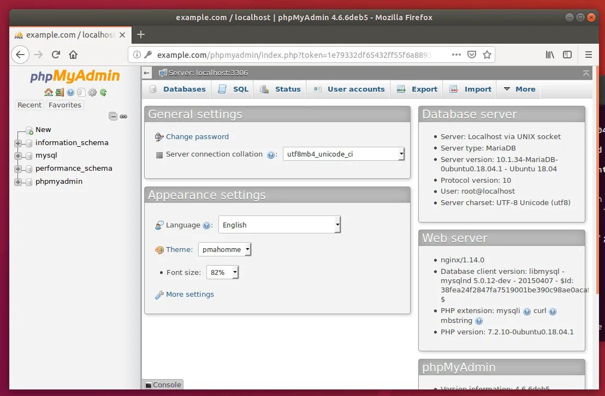The width and height of the screenshot is (605, 396).
Task: Open the Theme dropdown pmahomme
Action: pos(224,249)
